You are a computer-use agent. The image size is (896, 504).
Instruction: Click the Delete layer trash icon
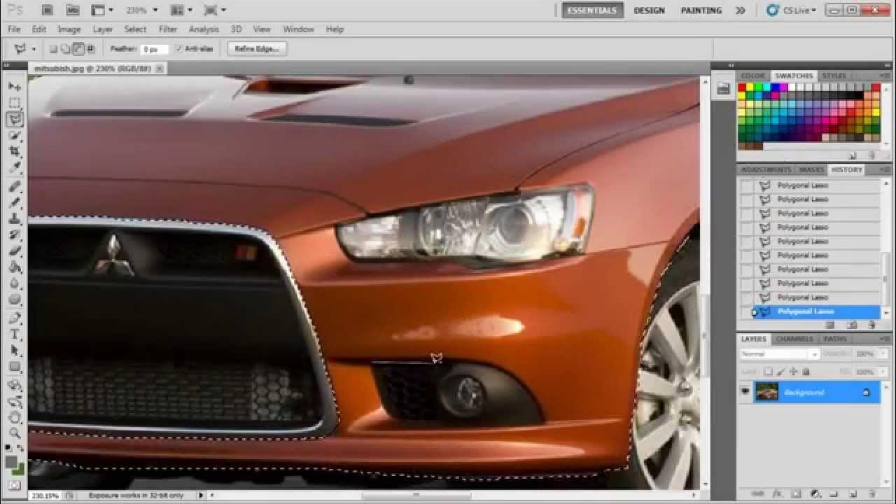871,494
